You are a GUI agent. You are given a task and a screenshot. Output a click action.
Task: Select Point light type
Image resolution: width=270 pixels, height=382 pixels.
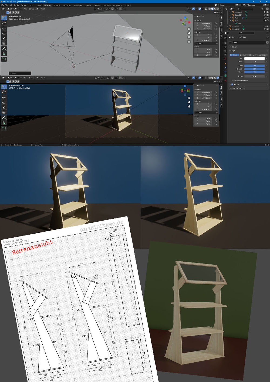pyautogui.click(x=234, y=55)
